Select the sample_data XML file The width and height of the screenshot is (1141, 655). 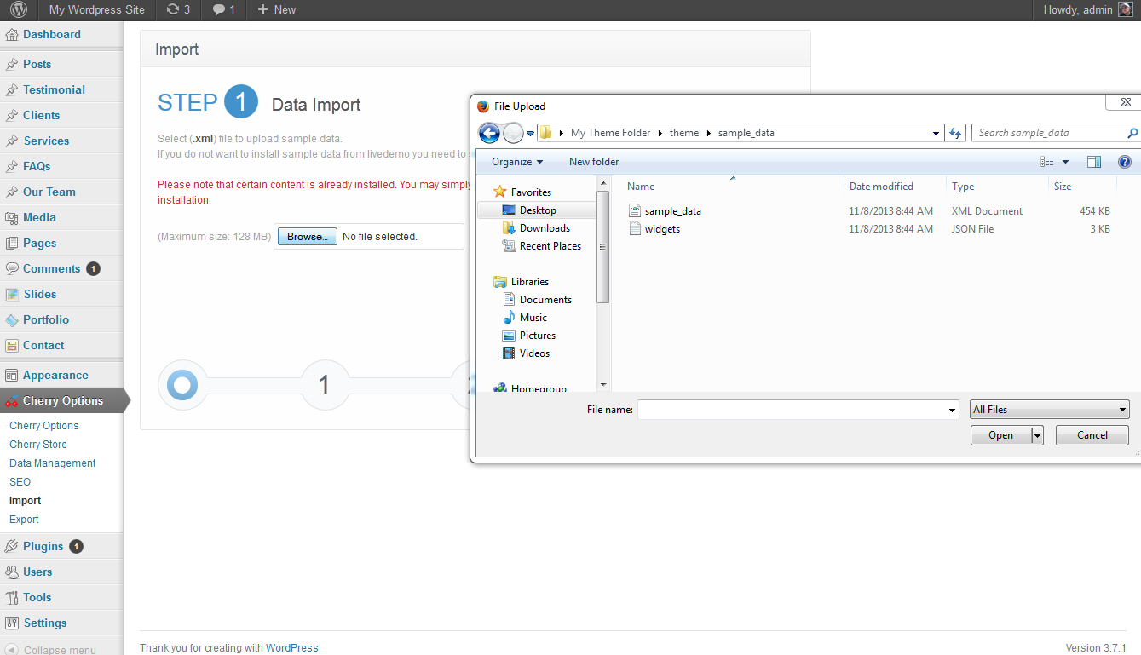click(x=672, y=211)
